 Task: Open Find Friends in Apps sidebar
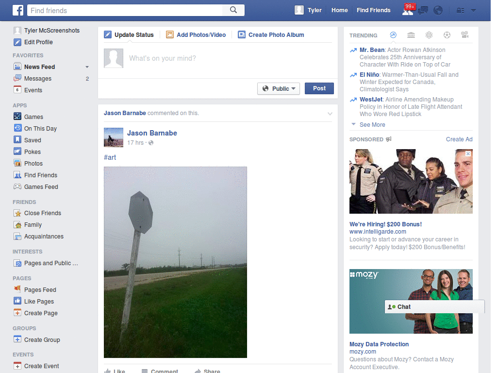pos(41,175)
